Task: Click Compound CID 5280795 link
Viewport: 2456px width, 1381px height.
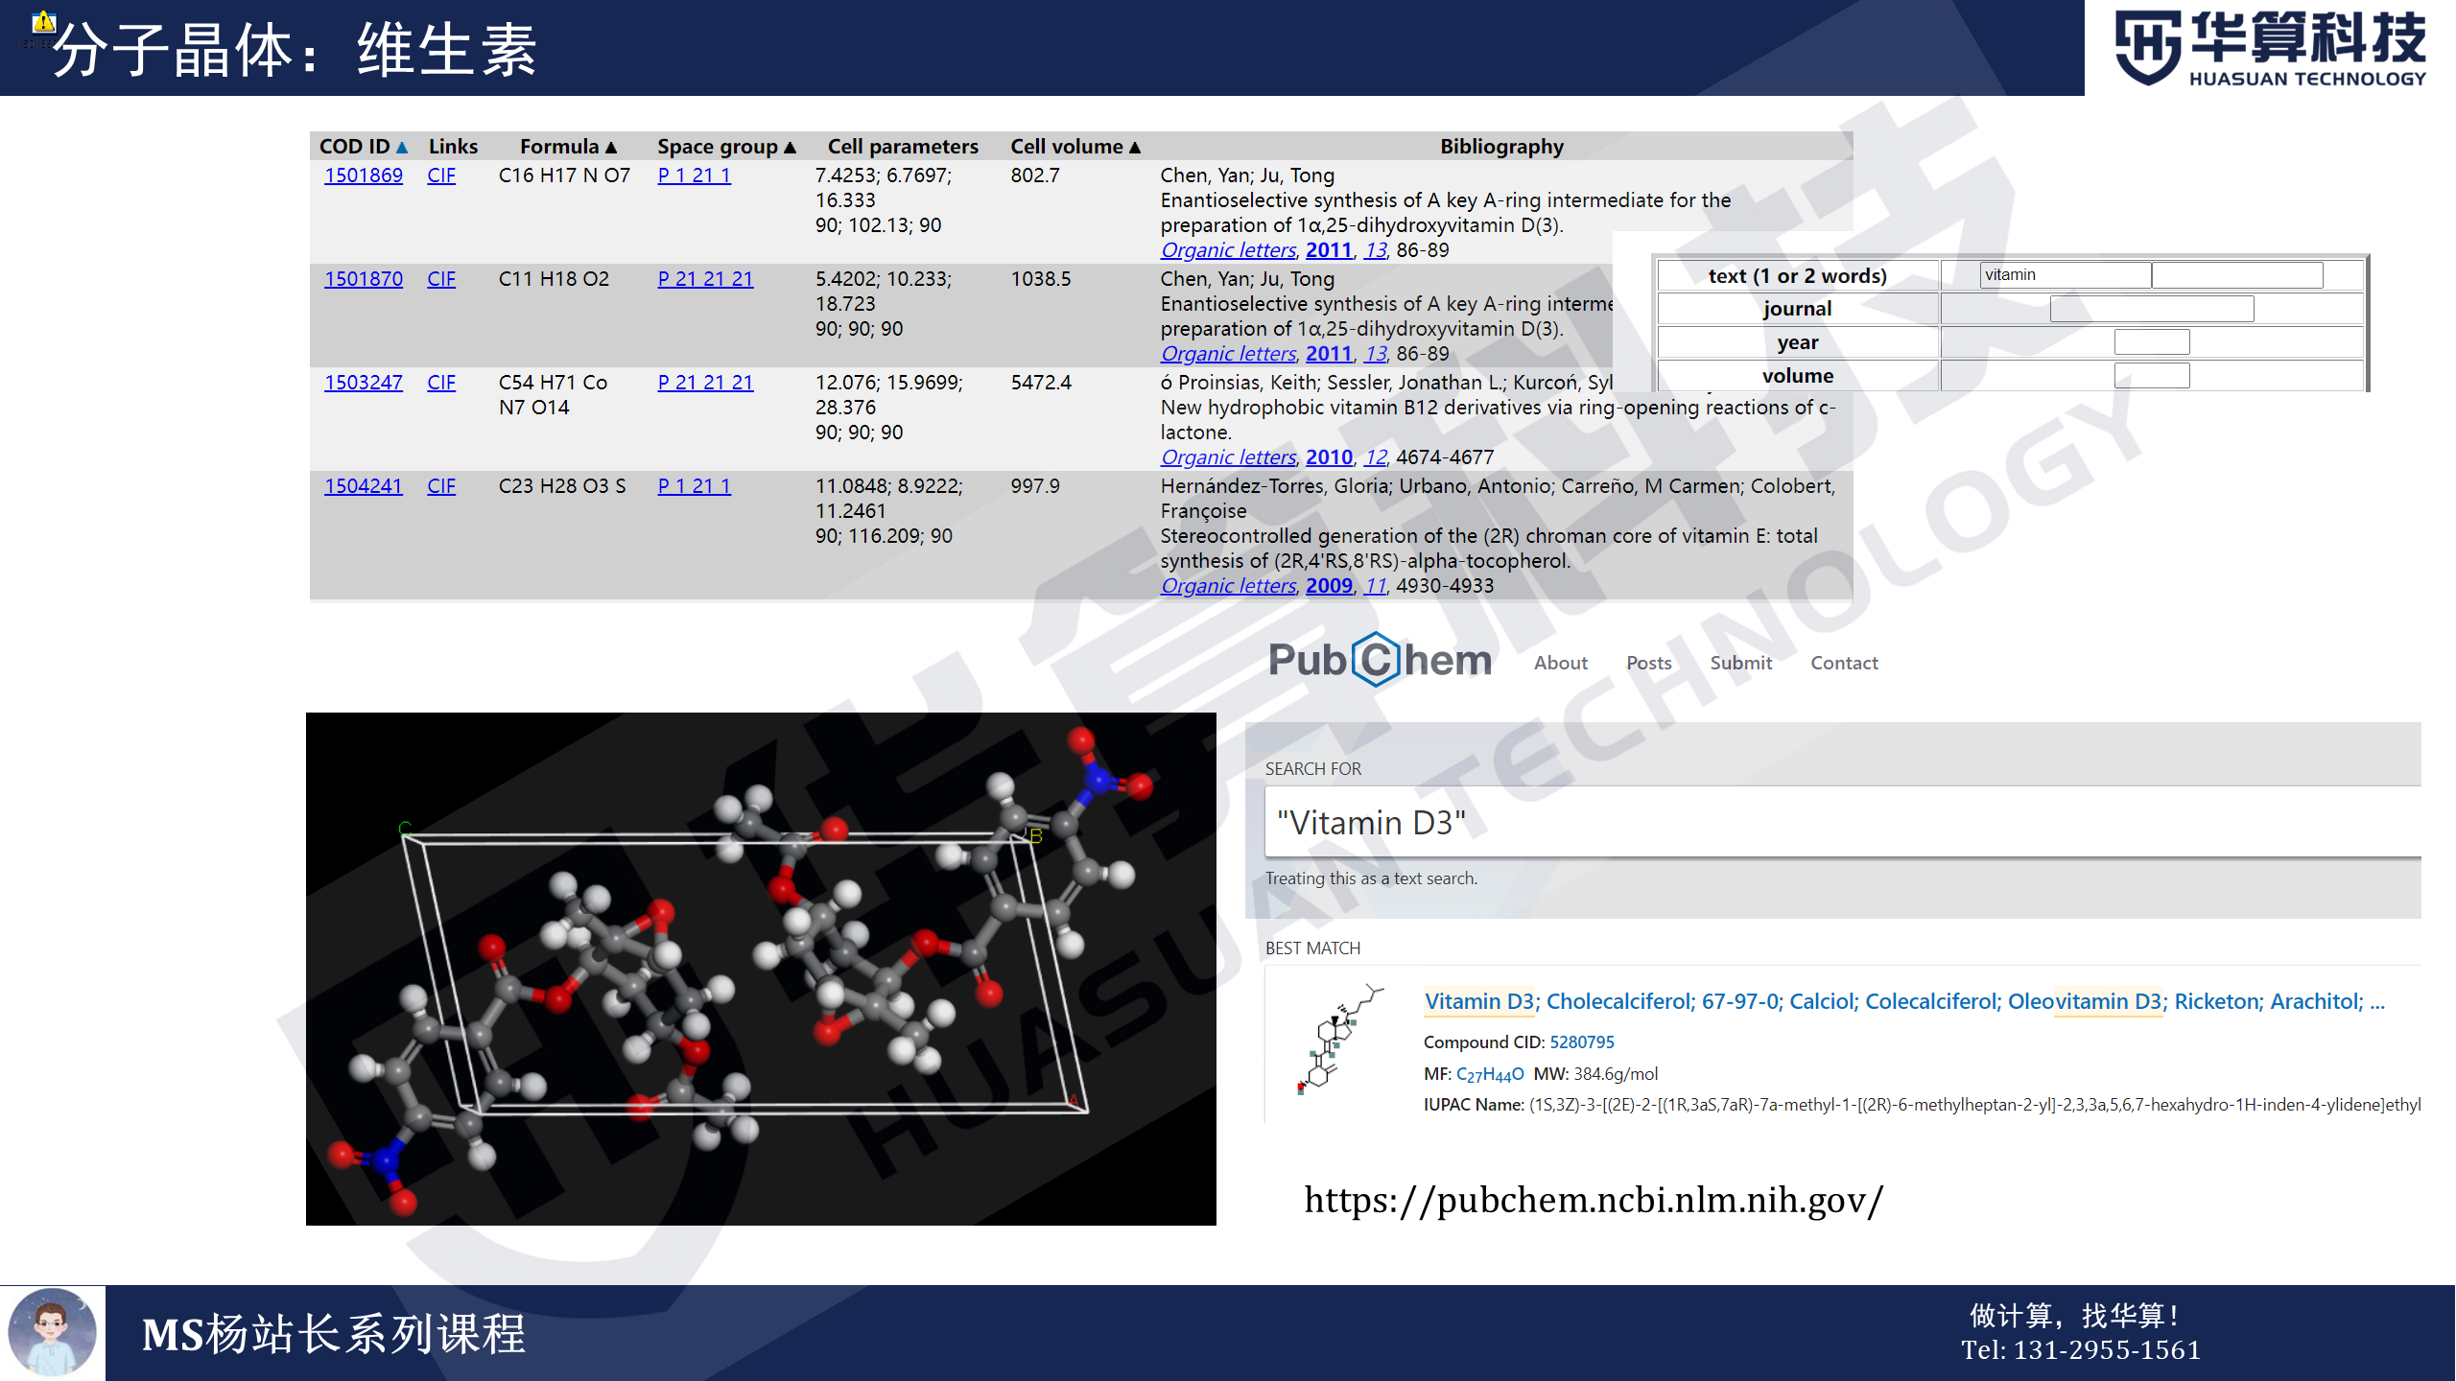Action: click(x=1581, y=1042)
